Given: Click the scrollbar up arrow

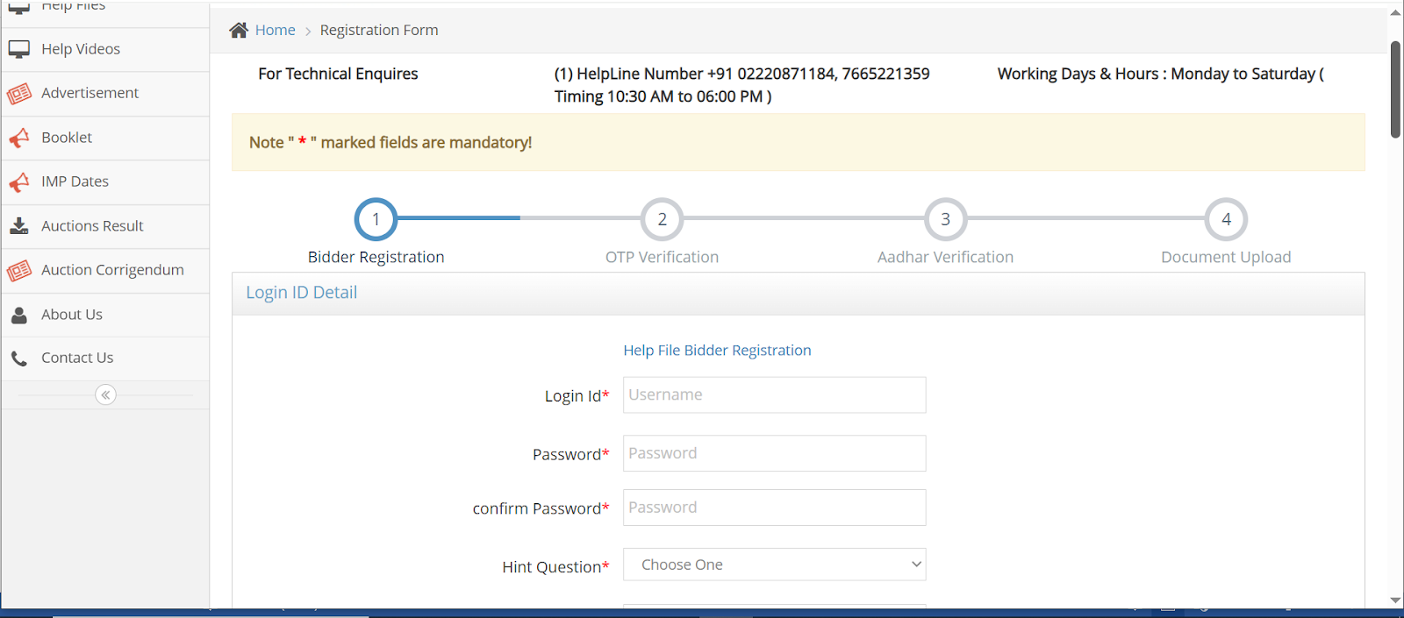Looking at the screenshot, I should [x=1395, y=13].
